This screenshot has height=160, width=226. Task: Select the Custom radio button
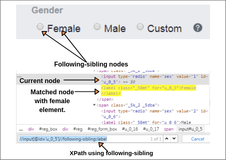(x=140, y=27)
